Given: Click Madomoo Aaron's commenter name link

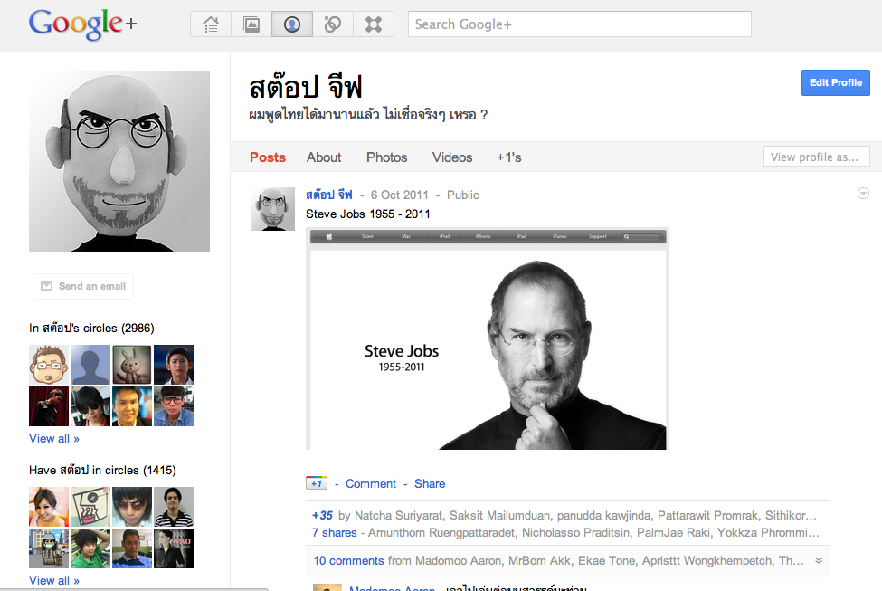Looking at the screenshot, I should coord(392,587).
